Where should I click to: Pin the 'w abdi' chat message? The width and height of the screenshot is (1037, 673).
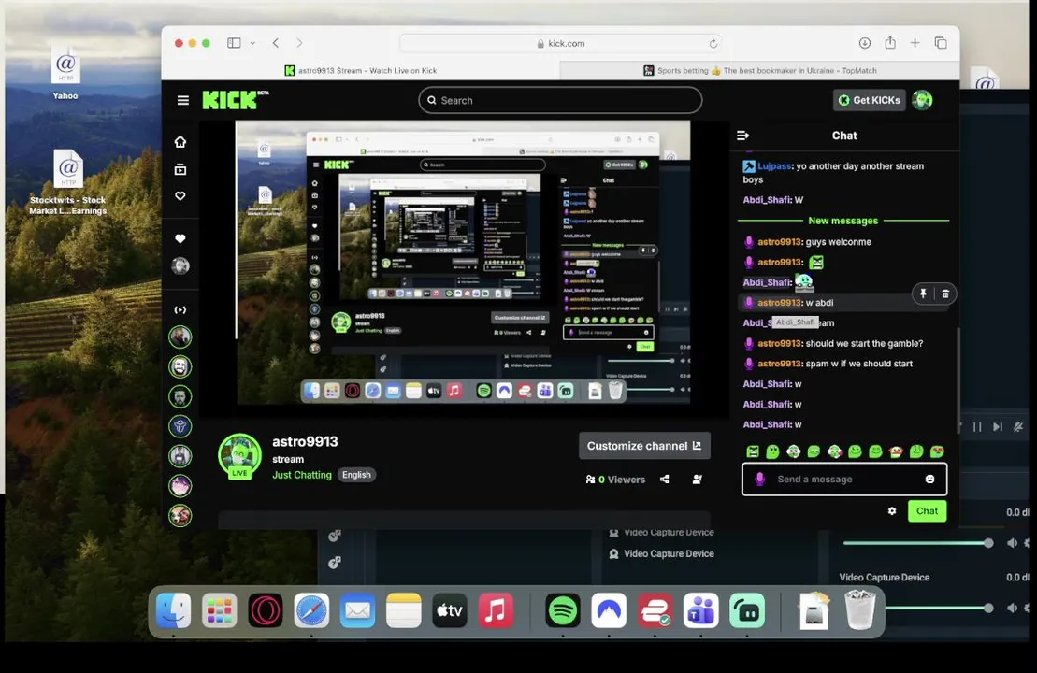923,294
